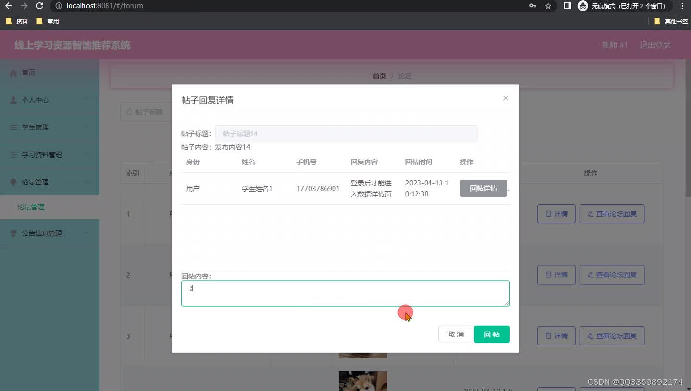Open 查看论坛回复 for row 1
This screenshot has height=391, width=691.
(612, 214)
